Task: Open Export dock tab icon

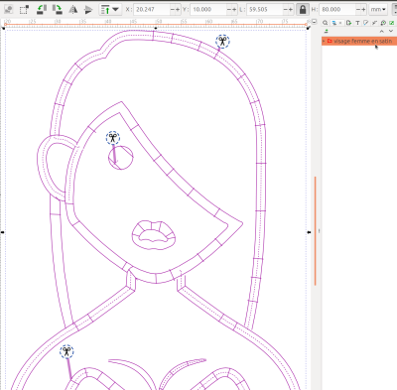Action: (x=348, y=23)
